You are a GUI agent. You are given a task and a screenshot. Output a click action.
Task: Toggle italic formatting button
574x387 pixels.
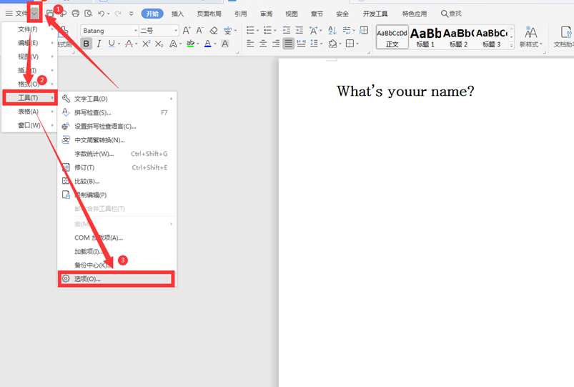tap(99, 44)
